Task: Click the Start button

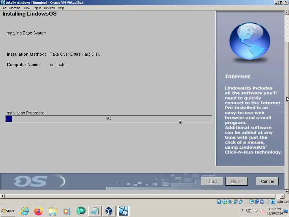Action: click(x=8, y=211)
